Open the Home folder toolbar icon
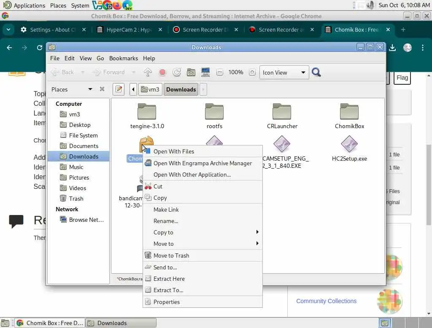The image size is (432, 328). [x=191, y=73]
